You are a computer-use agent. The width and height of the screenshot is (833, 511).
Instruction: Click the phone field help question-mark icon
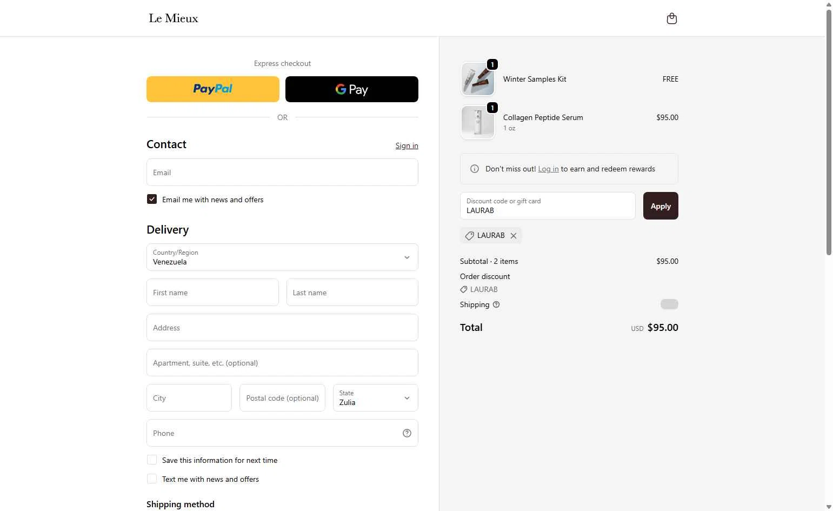pyautogui.click(x=407, y=433)
